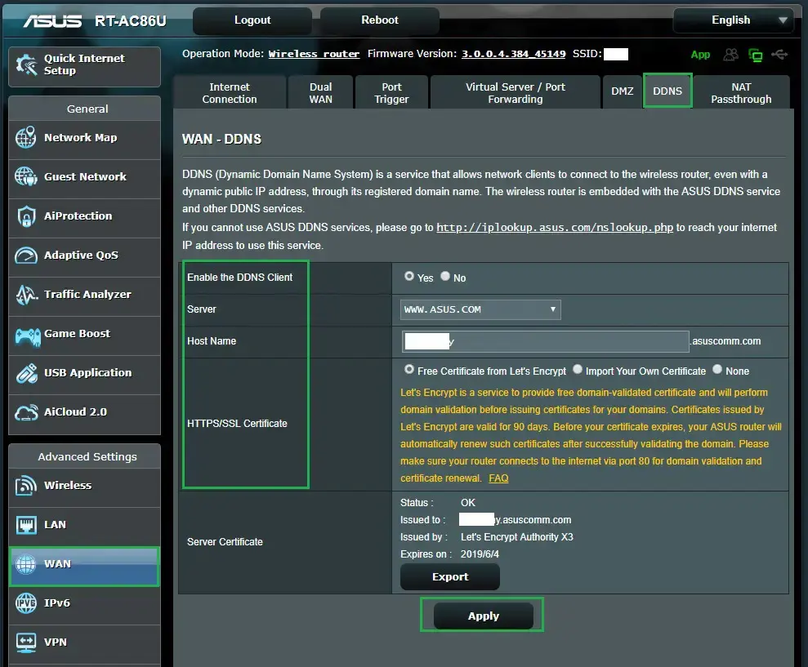Switch to the Port Trigger tab
The width and height of the screenshot is (808, 667).
[x=391, y=93]
